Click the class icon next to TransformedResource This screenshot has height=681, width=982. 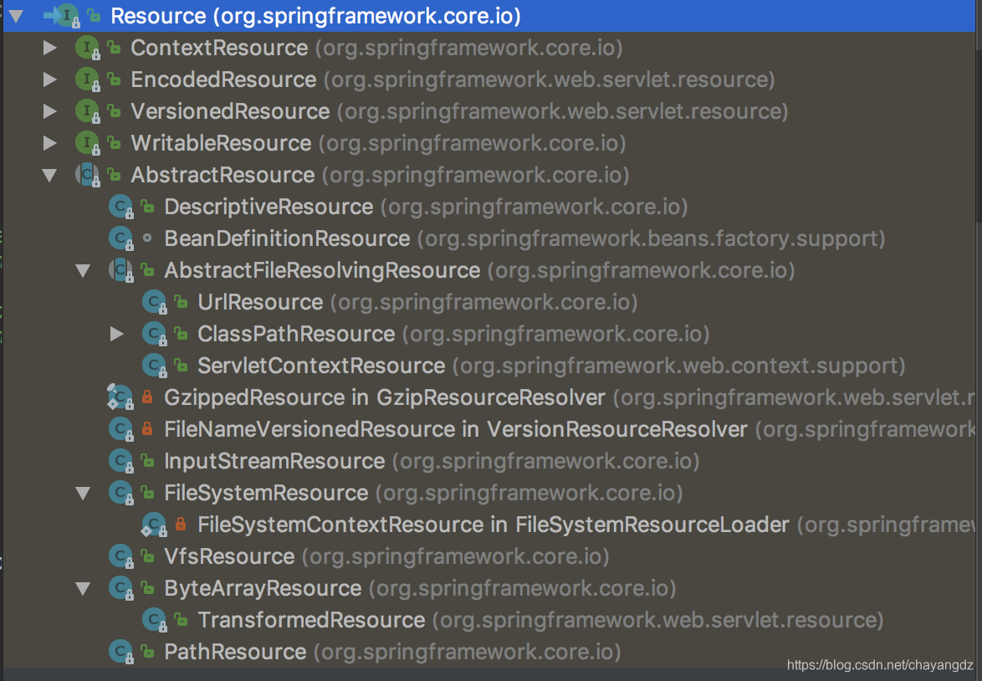[x=154, y=620]
